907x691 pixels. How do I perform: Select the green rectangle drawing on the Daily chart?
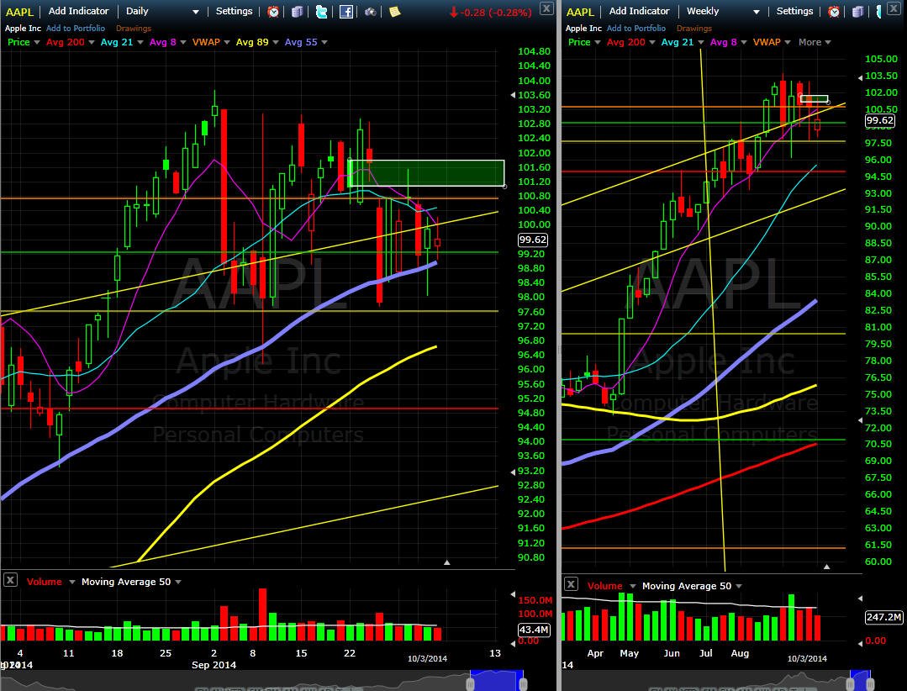click(427, 173)
